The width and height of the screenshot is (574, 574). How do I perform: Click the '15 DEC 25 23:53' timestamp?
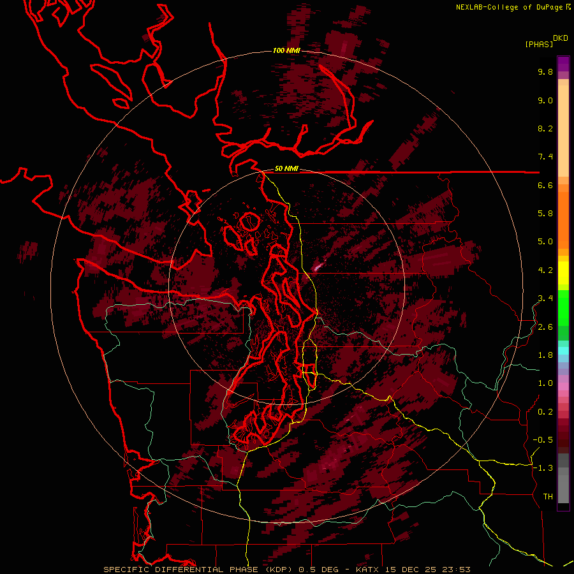click(427, 570)
